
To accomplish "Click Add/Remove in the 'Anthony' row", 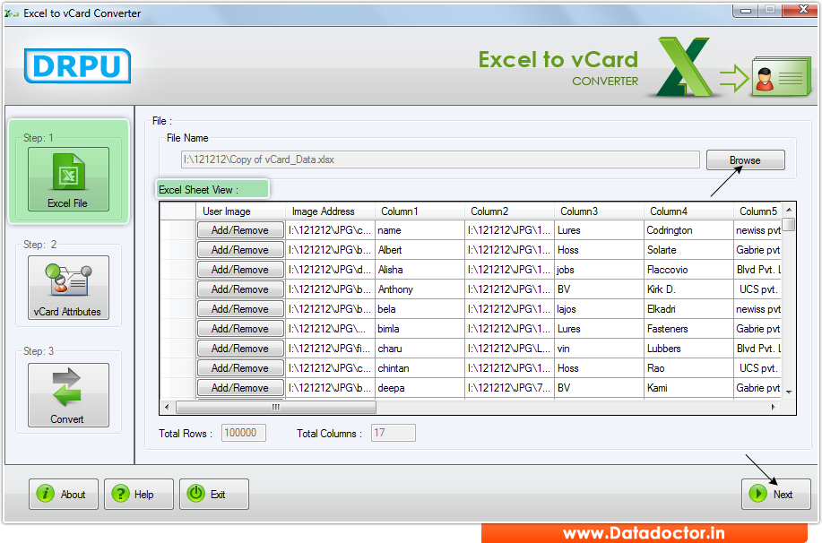I will (240, 289).
